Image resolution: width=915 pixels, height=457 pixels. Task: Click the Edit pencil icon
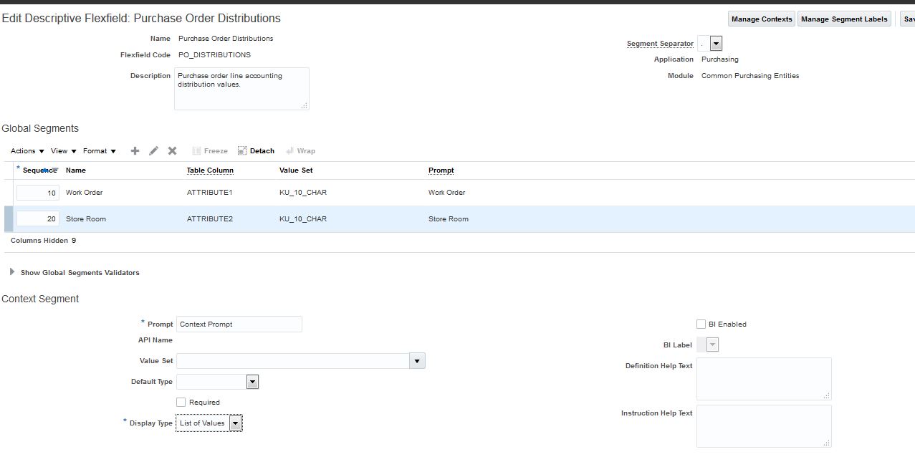(153, 150)
